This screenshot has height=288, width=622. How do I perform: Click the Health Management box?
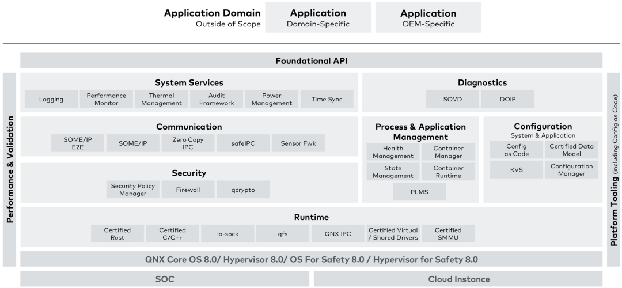coord(393,152)
